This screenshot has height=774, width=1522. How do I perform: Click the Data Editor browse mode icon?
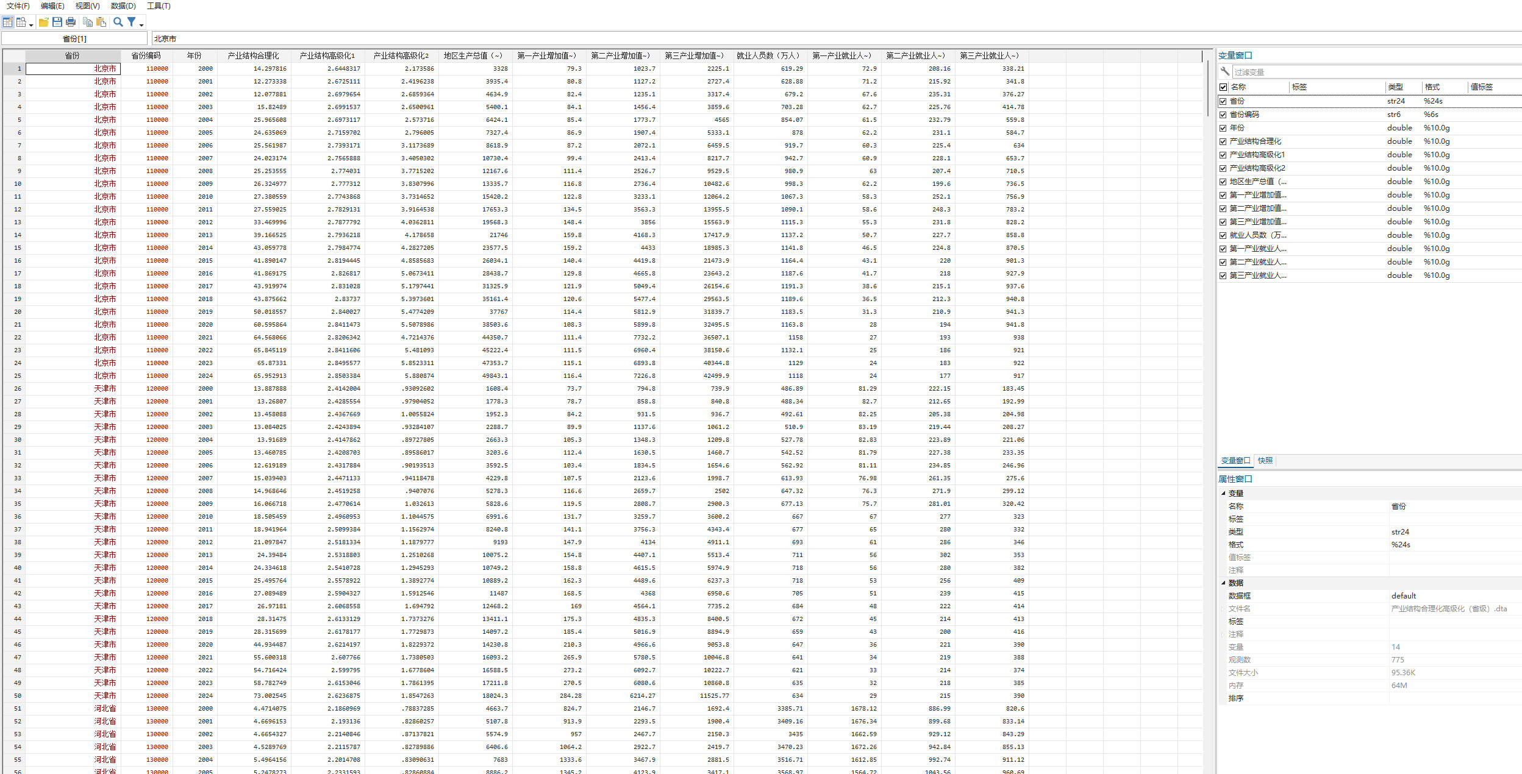coord(21,23)
